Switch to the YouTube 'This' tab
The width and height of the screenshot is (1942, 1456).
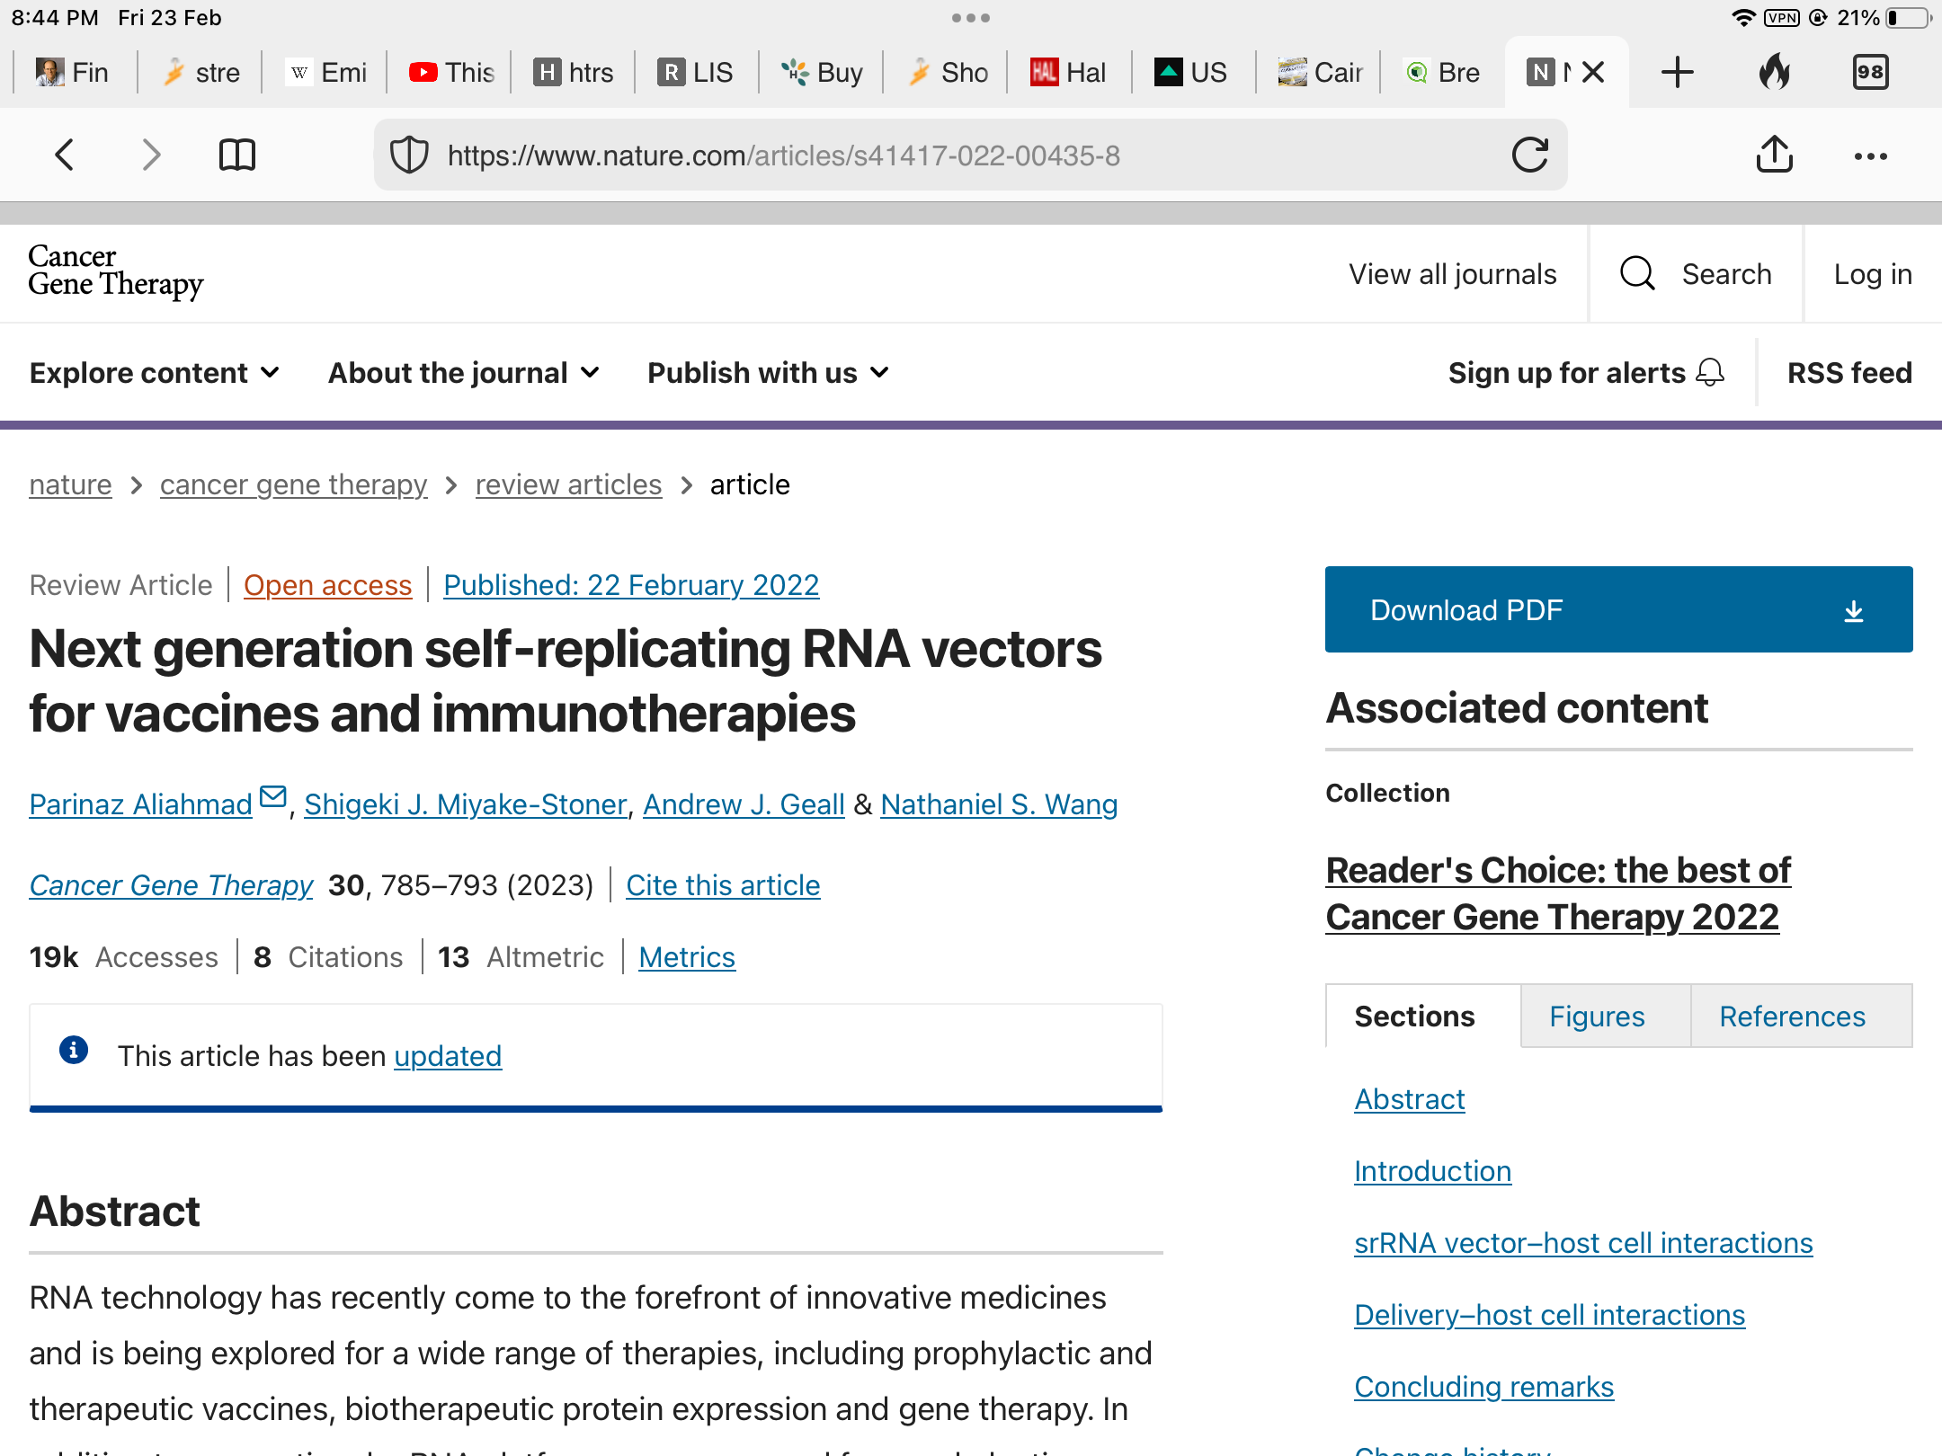[450, 72]
